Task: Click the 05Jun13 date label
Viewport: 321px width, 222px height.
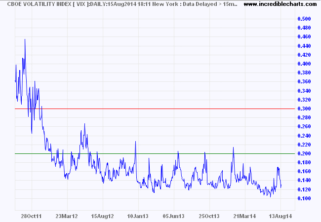Action: click(174, 216)
